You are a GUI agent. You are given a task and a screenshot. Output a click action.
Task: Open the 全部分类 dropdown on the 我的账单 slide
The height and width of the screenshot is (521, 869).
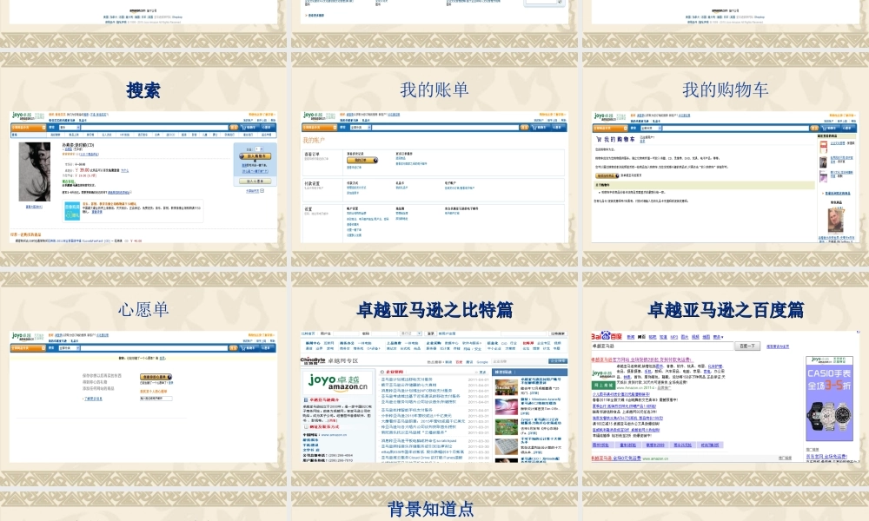tap(359, 127)
